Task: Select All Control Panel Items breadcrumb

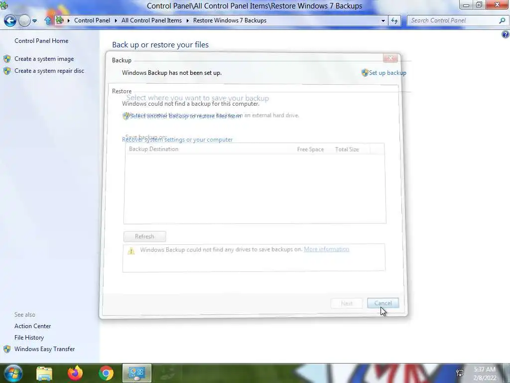Action: pyautogui.click(x=151, y=20)
